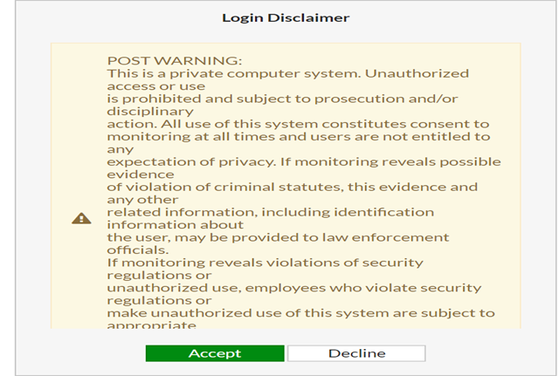Screen dimensions: 559x376
Task: Click the "If monitoring reveals violations" line
Action: pyautogui.click(x=265, y=263)
